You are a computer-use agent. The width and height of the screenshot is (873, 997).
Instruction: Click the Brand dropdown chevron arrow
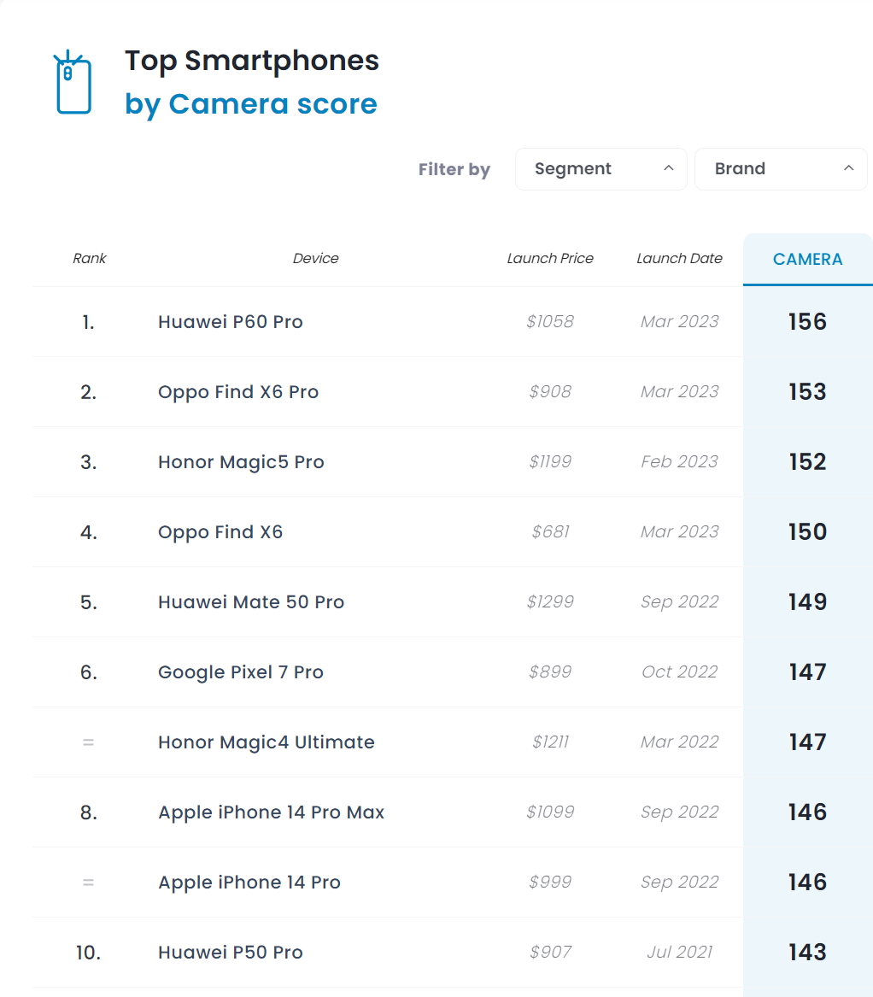(x=848, y=168)
